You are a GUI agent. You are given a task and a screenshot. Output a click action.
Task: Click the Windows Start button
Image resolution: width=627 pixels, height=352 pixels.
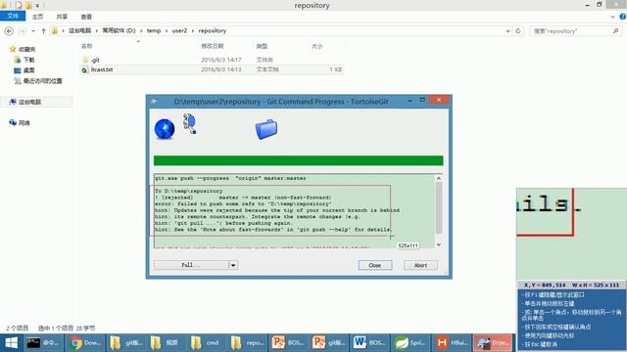tap(11, 343)
